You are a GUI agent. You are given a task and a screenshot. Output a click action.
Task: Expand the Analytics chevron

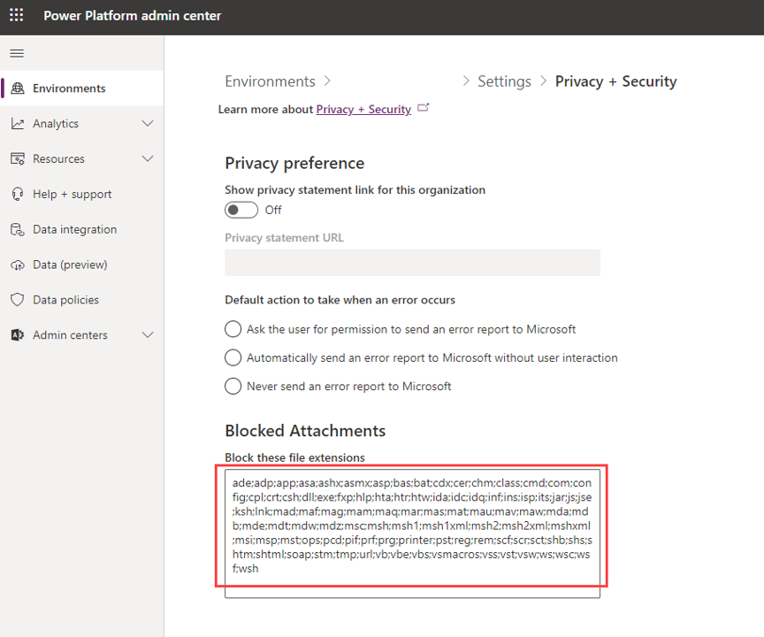(148, 123)
